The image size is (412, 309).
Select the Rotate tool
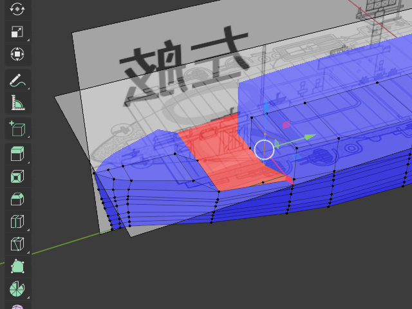coord(17,8)
